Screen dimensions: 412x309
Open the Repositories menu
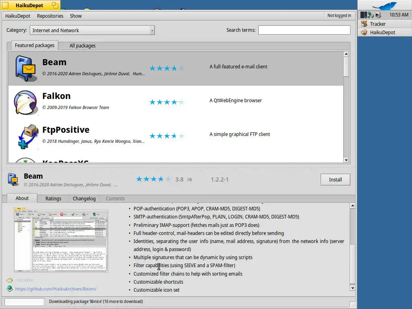click(x=50, y=16)
